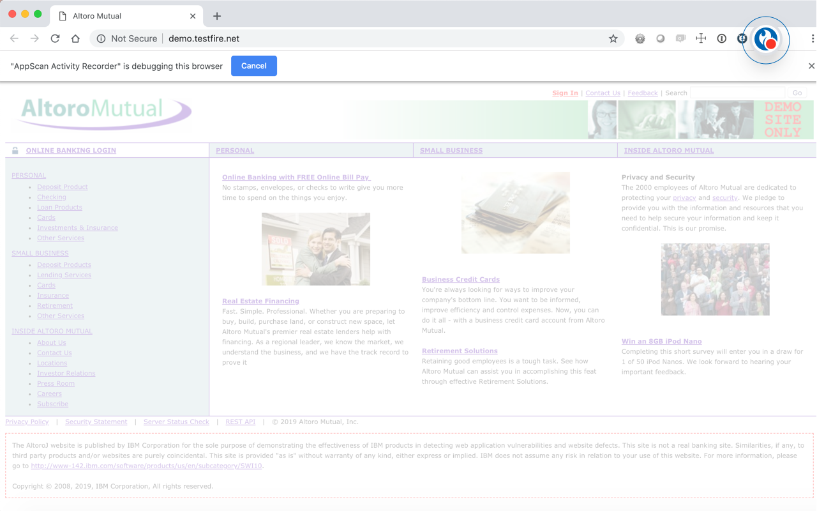Click the crosshair move extension icon
The image size is (817, 511).
pyautogui.click(x=701, y=38)
